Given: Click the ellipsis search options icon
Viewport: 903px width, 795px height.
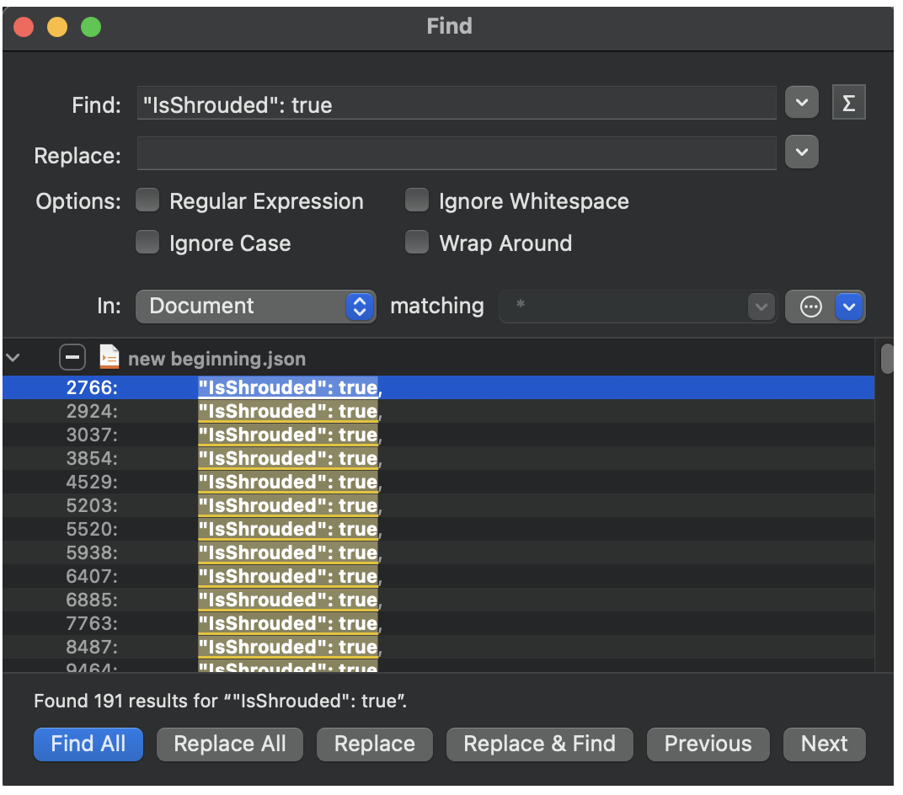Looking at the screenshot, I should (810, 307).
